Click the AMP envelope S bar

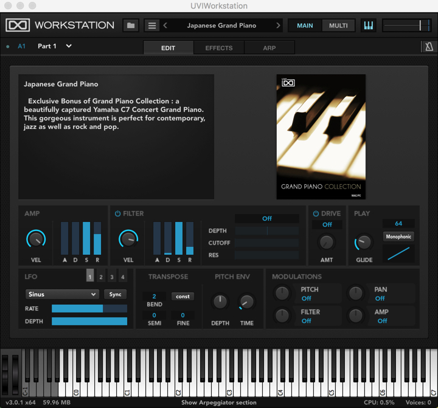[x=86, y=238]
